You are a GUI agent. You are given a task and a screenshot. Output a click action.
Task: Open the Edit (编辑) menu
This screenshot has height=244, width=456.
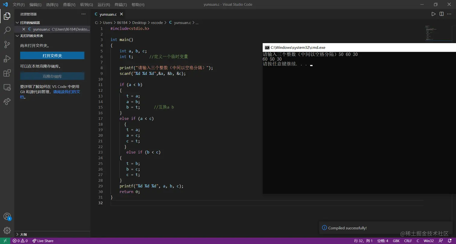pos(36,5)
